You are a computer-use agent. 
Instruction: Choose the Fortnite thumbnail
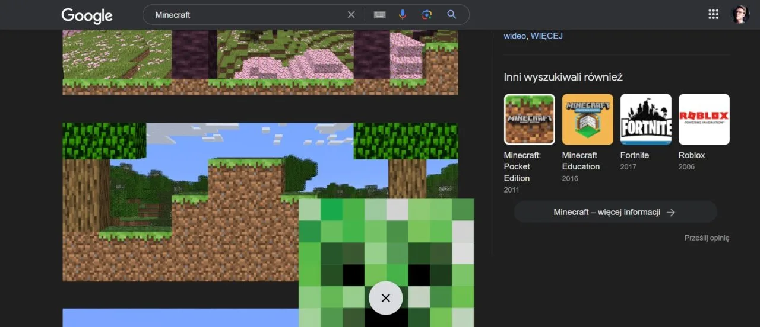click(x=645, y=119)
